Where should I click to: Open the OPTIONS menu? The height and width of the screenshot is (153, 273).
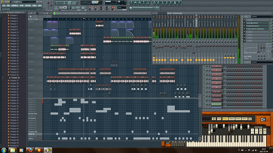28,6
